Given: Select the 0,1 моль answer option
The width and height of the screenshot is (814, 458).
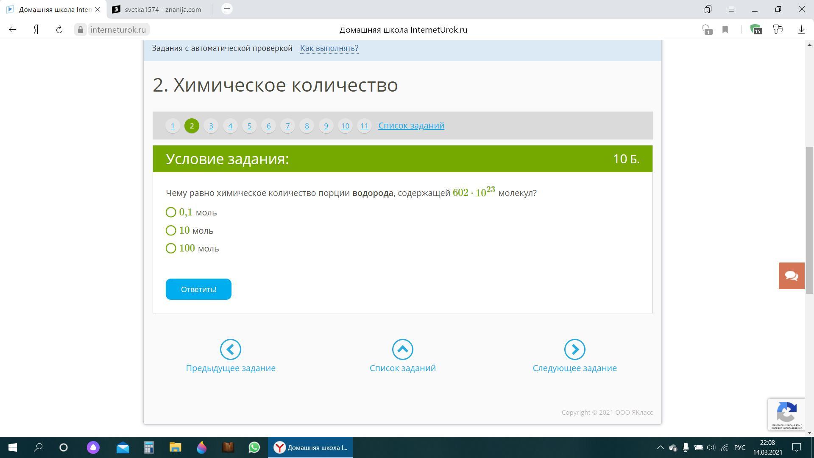Looking at the screenshot, I should [x=171, y=212].
